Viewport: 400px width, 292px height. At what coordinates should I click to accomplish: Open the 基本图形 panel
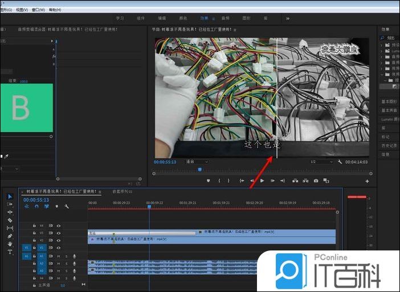pos(388,101)
